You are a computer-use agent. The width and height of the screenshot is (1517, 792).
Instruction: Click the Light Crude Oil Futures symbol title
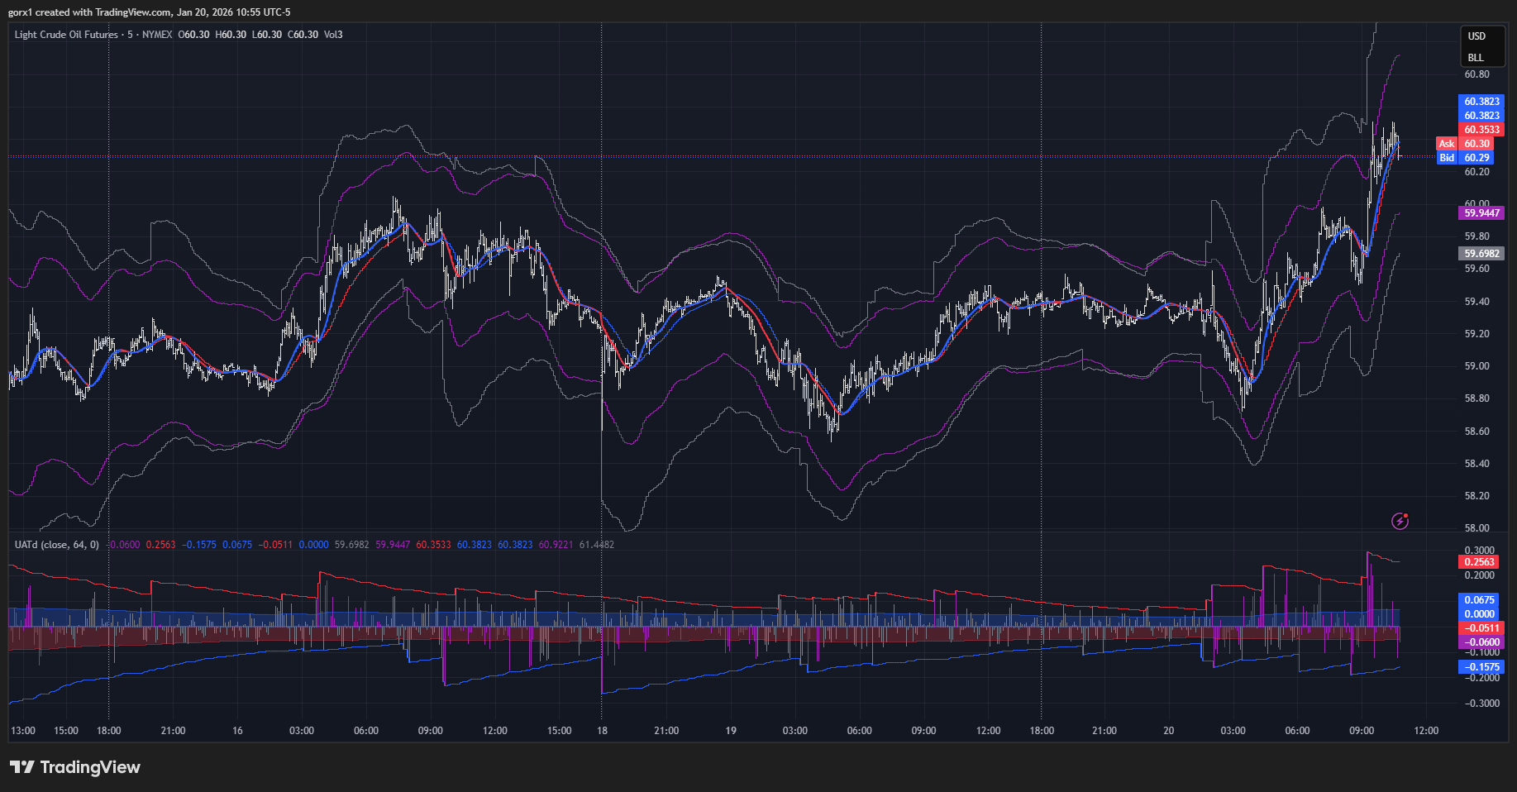point(66,35)
